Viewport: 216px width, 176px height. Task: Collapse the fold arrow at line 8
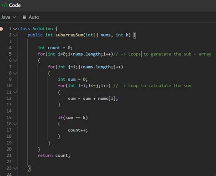tap(15, 73)
